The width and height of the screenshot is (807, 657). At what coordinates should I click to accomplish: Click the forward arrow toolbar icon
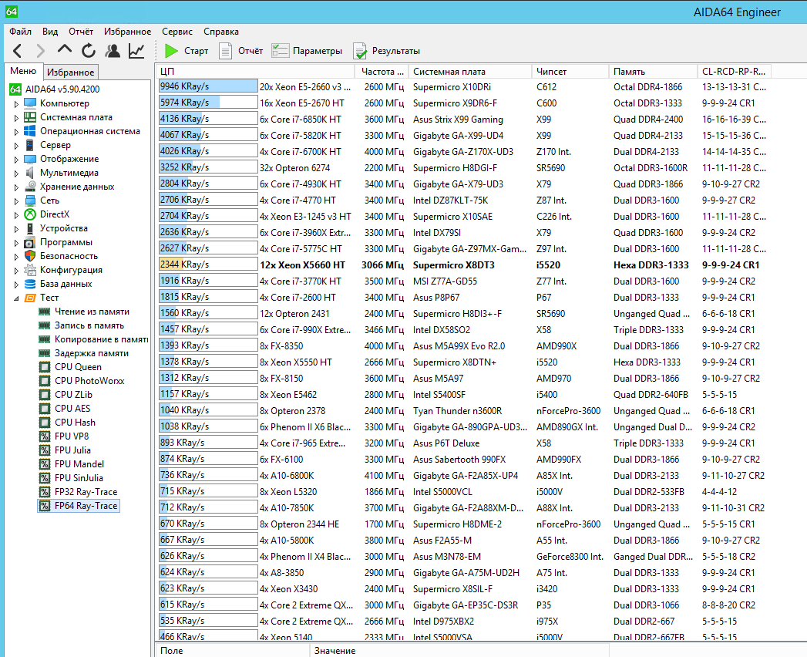click(x=40, y=50)
